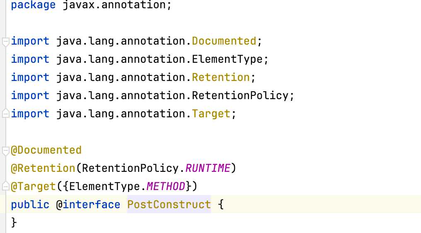Click Target in the last import line
The image size is (421, 233).
[211, 114]
